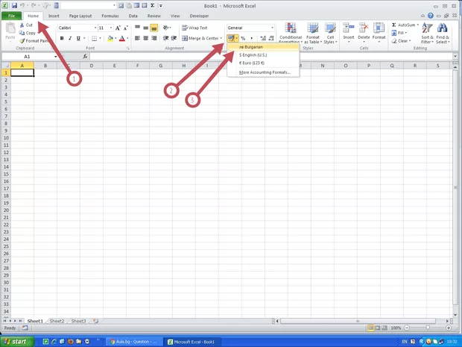The height and width of the screenshot is (347, 462).
Task: Open More Accounting Formats
Action: pyautogui.click(x=263, y=72)
